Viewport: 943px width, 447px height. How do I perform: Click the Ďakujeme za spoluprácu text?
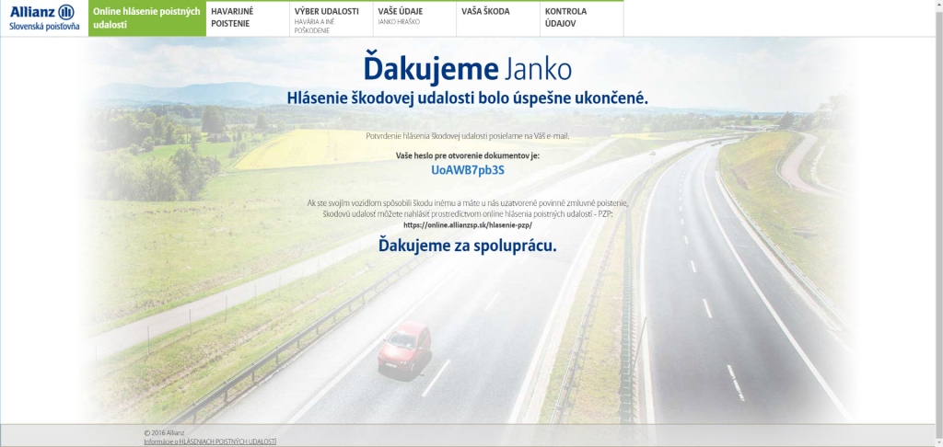point(468,246)
